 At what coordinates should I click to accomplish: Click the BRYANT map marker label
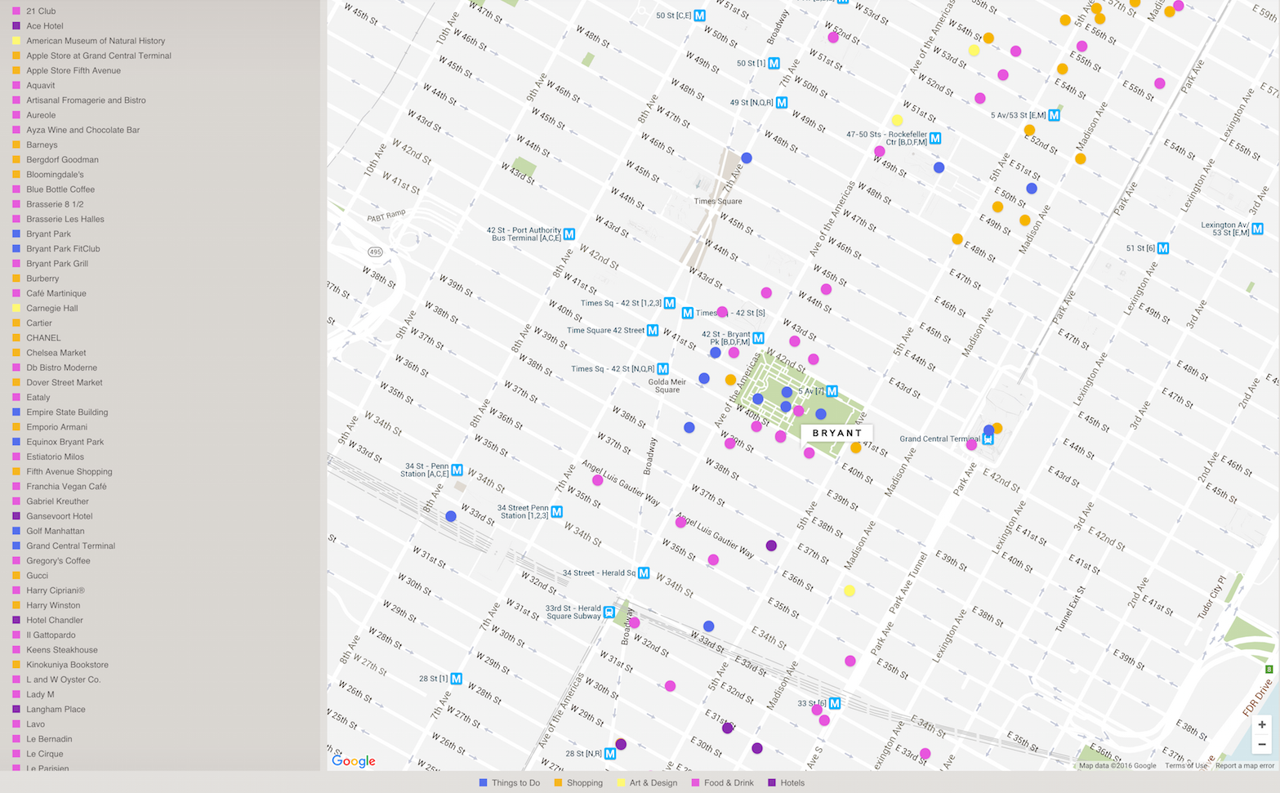[836, 433]
